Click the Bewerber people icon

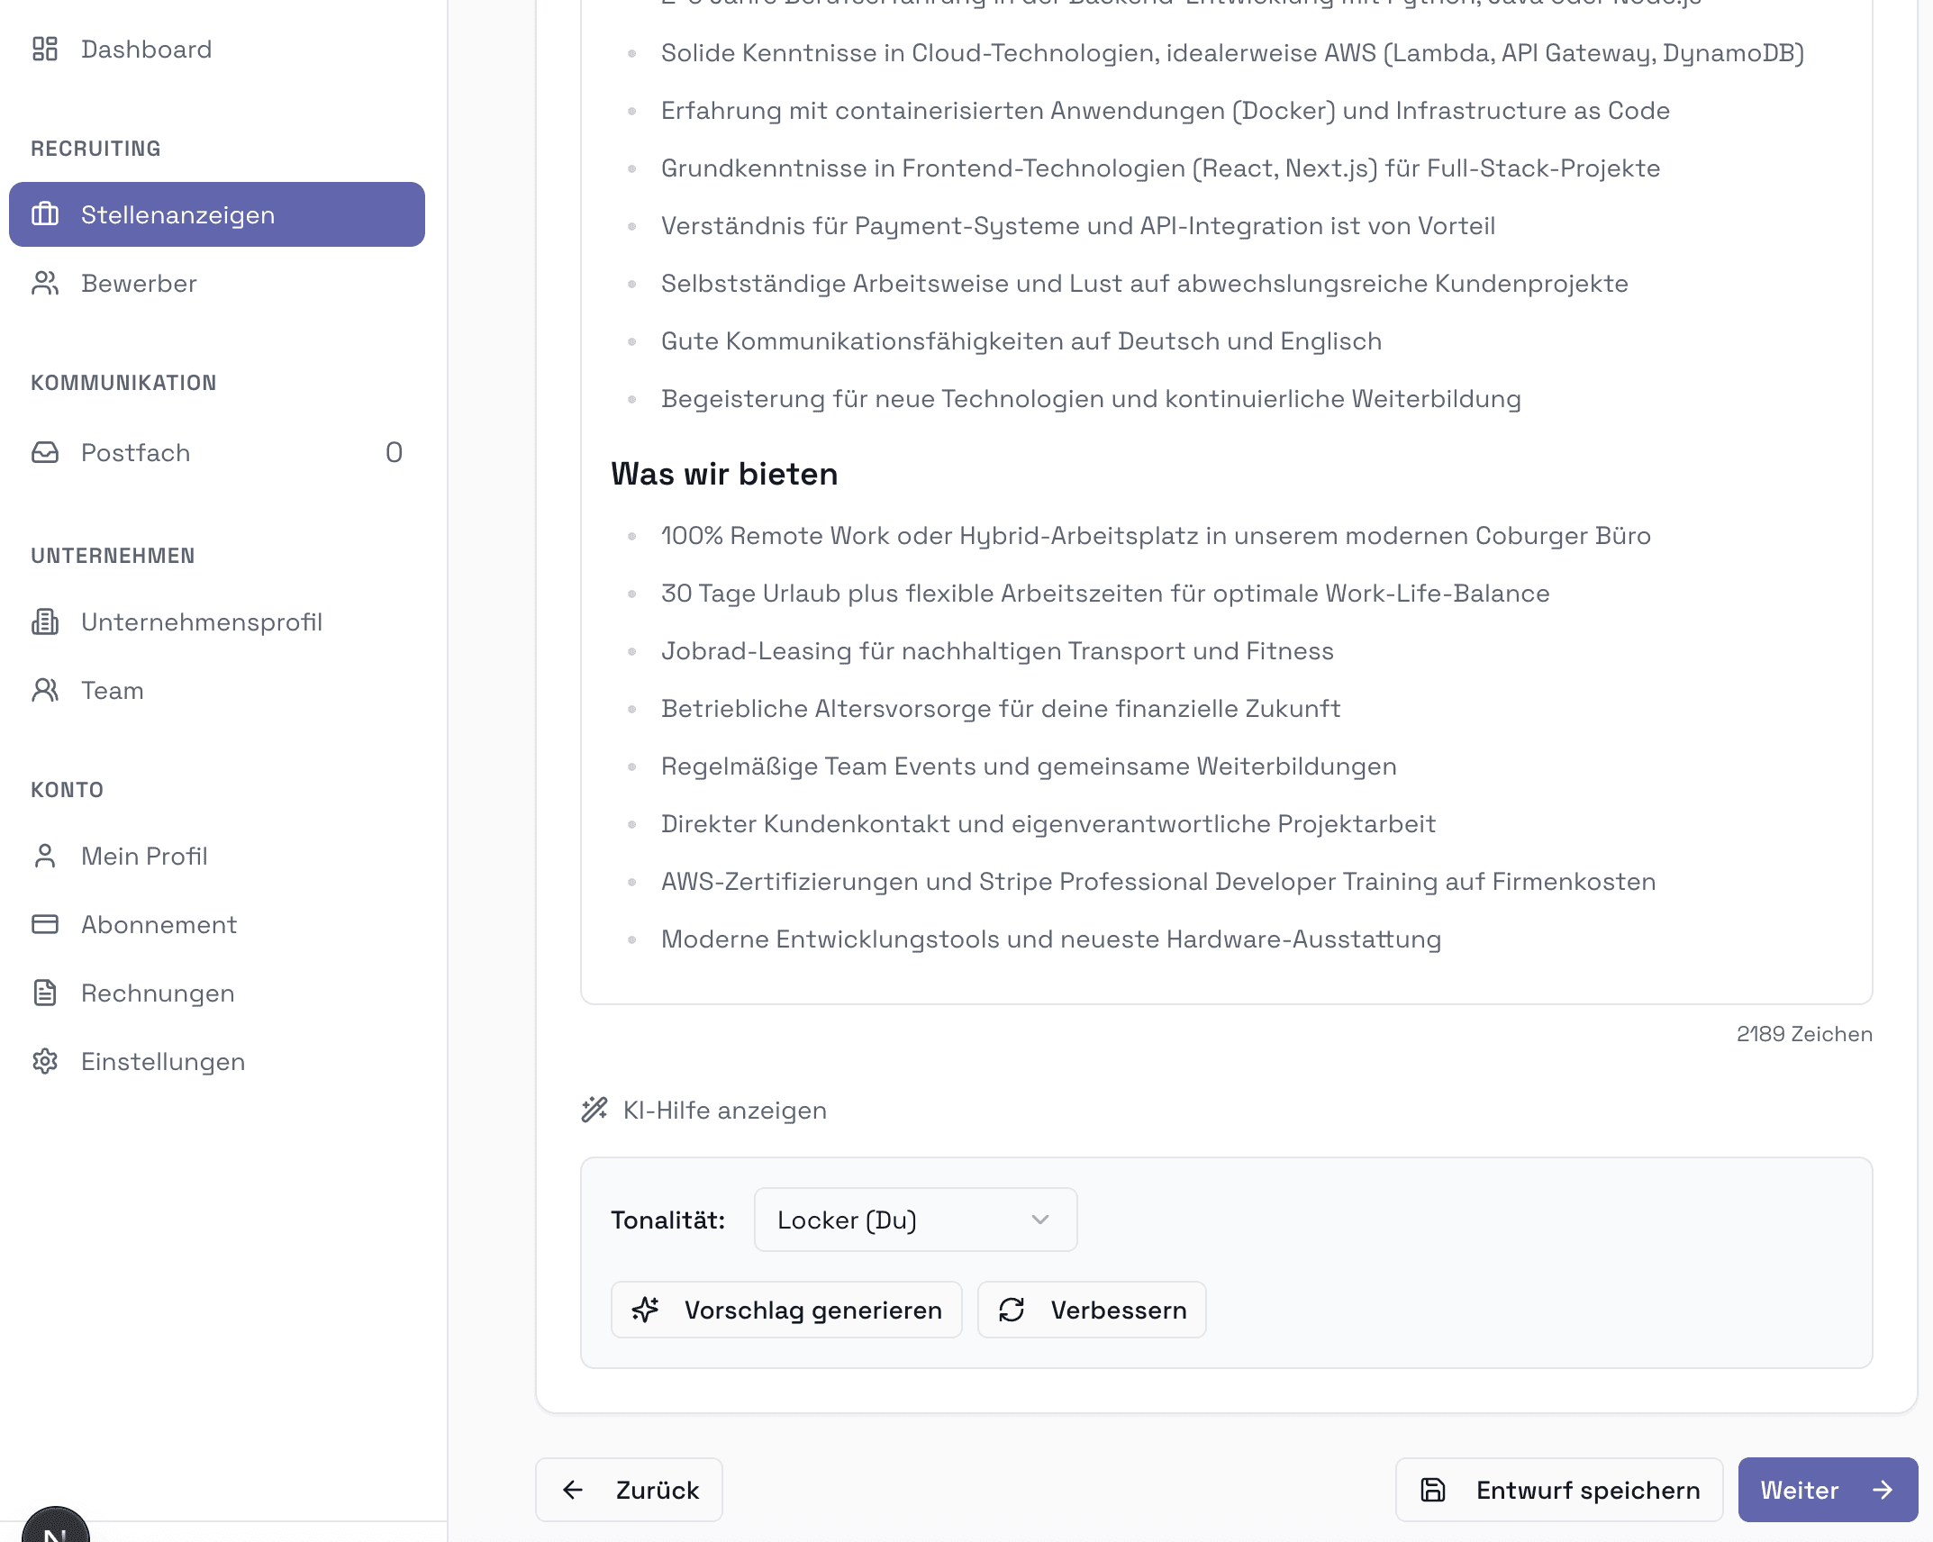point(46,283)
